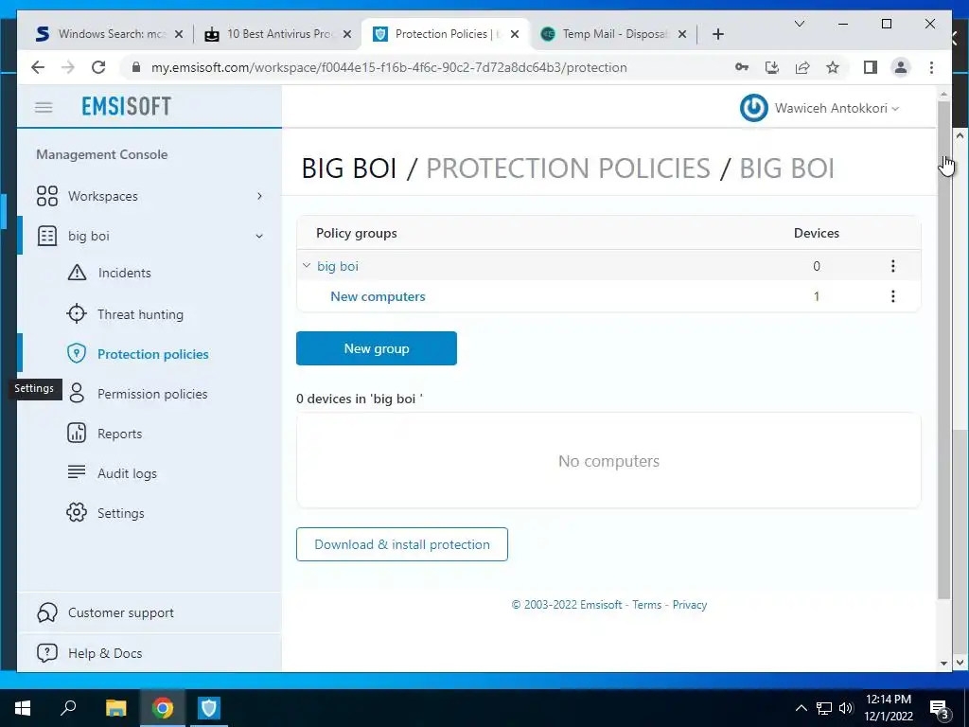Viewport: 969px width, 727px height.
Task: Click the page vertical scrollbar thumb
Action: [x=943, y=349]
